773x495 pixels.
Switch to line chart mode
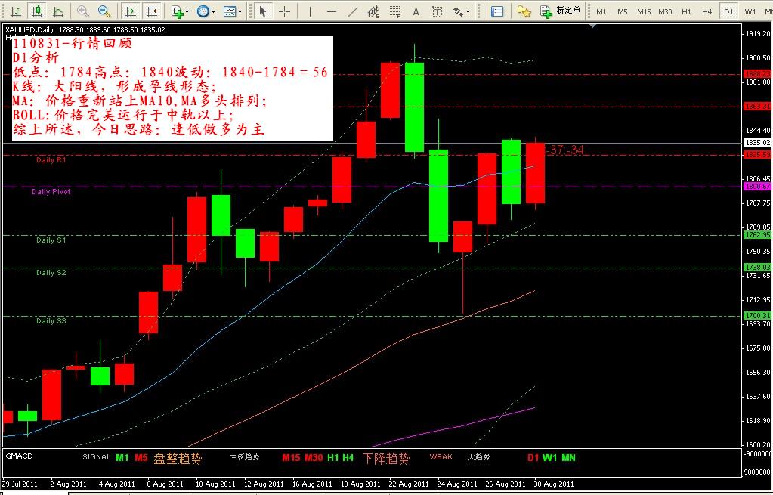point(56,11)
